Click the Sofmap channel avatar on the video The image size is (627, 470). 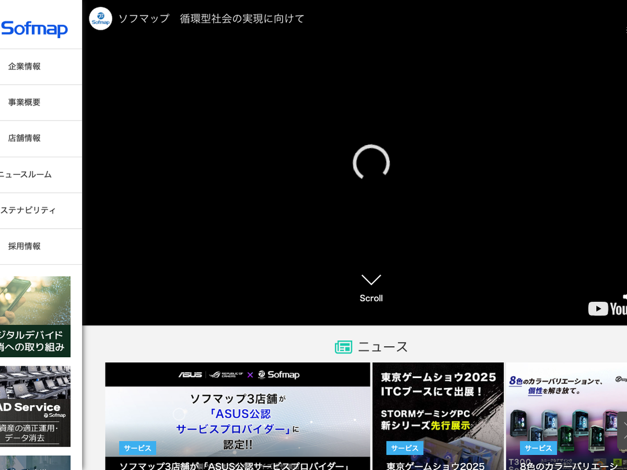point(100,19)
